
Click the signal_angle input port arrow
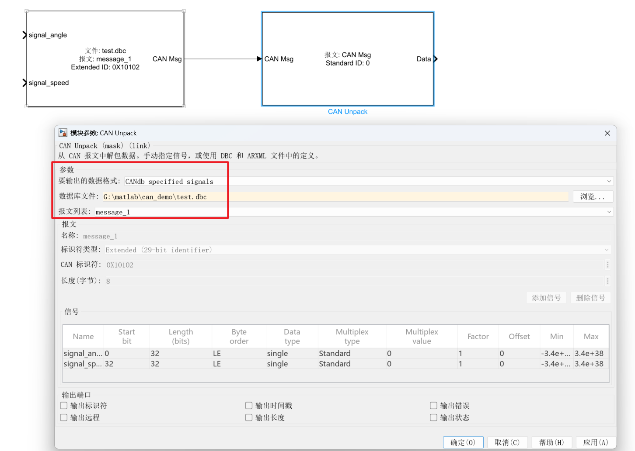[x=25, y=35]
